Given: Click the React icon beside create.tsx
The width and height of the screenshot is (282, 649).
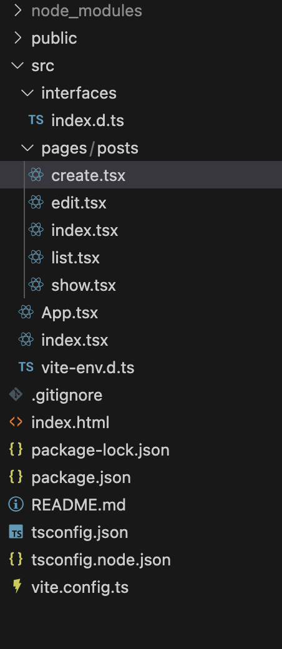Looking at the screenshot, I should (36, 175).
